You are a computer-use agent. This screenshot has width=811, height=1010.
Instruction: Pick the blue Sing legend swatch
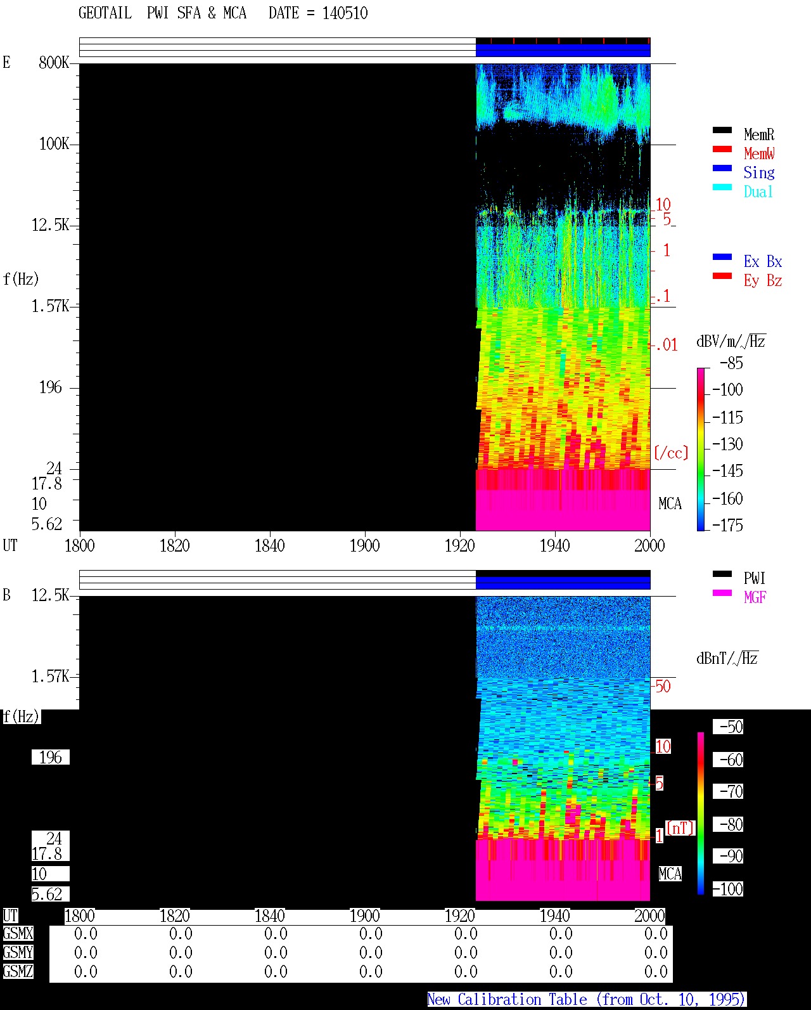pos(722,168)
